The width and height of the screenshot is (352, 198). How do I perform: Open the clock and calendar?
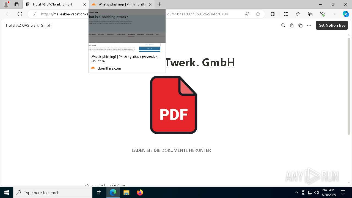point(329,193)
